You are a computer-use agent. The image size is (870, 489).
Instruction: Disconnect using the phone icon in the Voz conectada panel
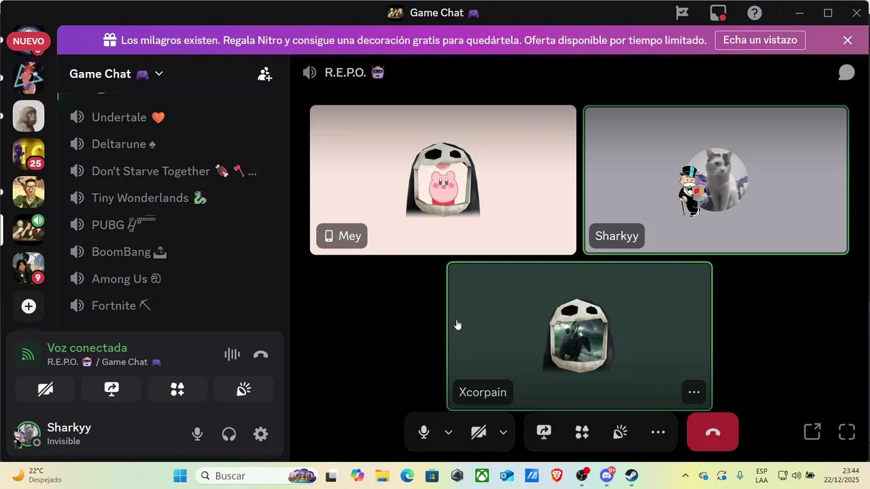tap(261, 355)
